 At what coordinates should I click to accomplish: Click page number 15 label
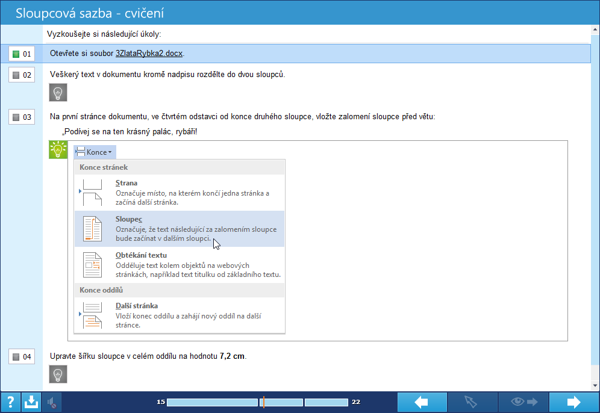tap(161, 402)
